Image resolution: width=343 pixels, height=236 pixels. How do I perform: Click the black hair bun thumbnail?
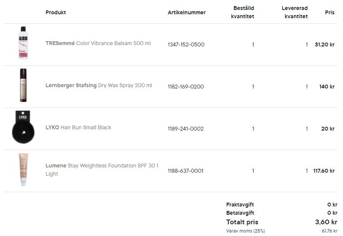click(x=23, y=127)
